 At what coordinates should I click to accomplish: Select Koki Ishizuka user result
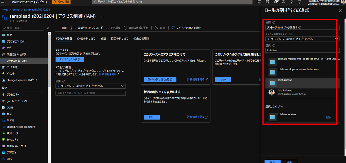click(302, 92)
